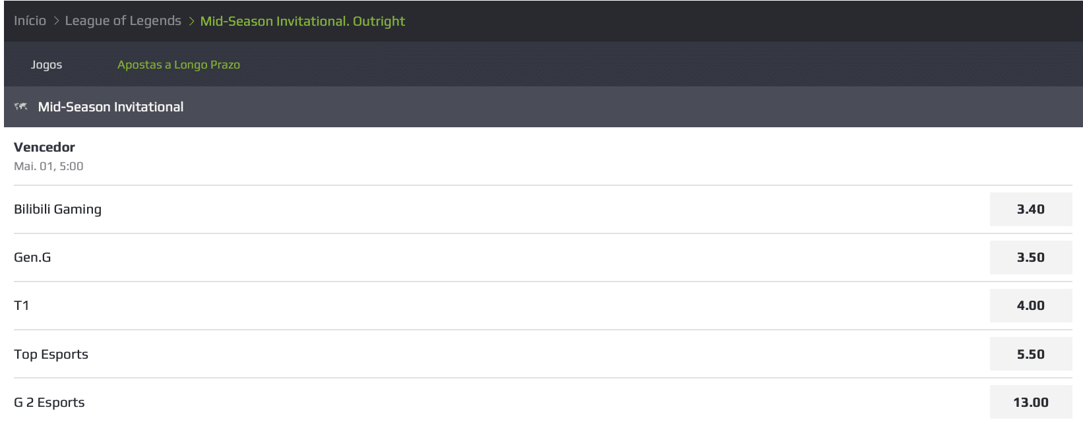Click the Mai. 01, 5:00 date text
1083x422 pixels.
(x=49, y=166)
